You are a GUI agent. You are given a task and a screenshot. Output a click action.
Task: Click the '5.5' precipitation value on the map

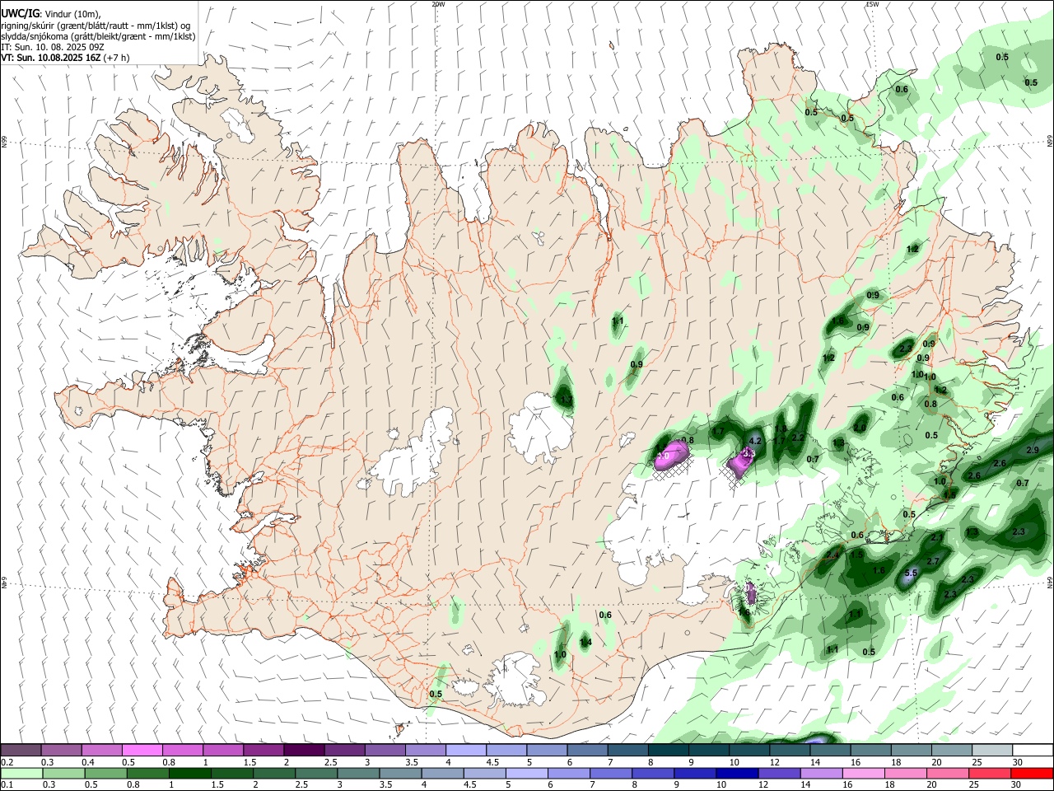point(911,573)
